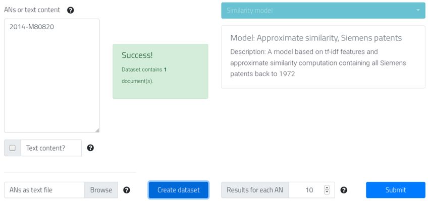Focus the text area containing 2014-M80820

tap(51, 76)
